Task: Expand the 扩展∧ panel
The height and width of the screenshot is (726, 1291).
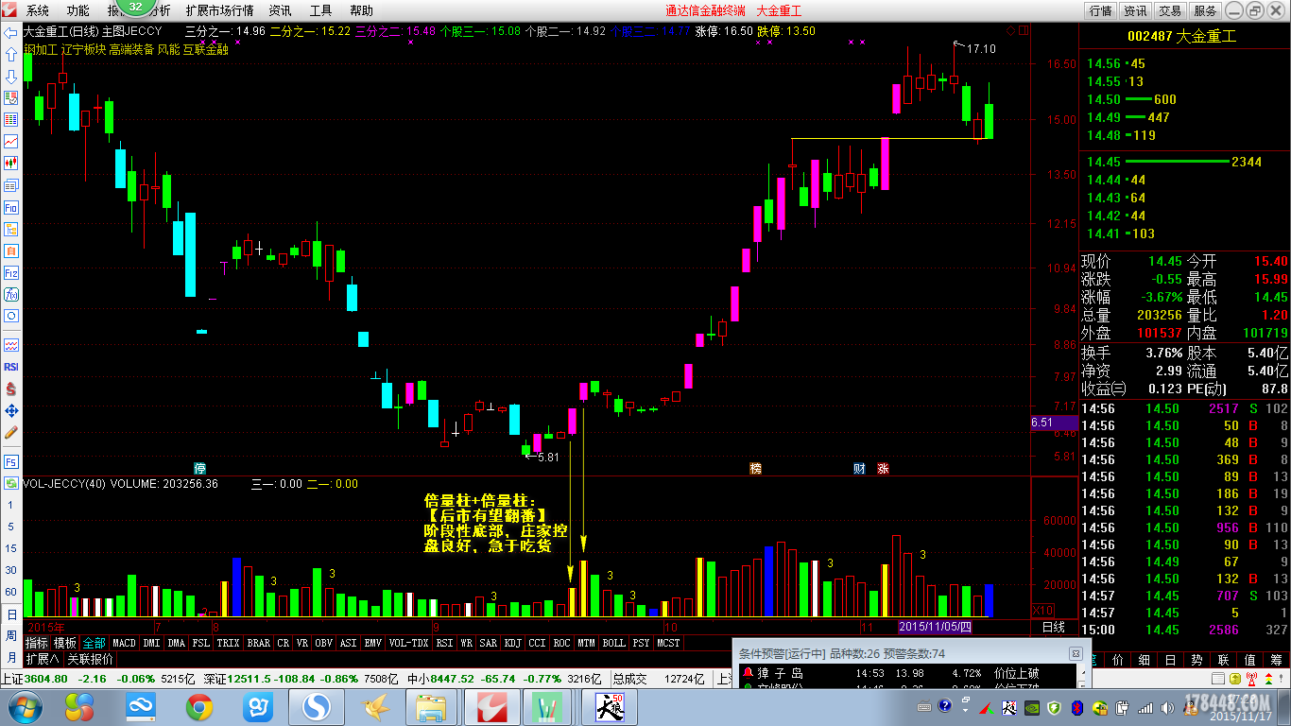Action: point(43,659)
